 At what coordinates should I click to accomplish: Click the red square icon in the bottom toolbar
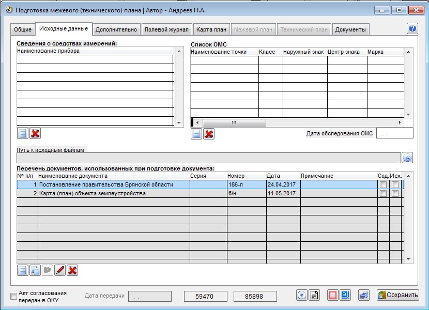(333, 295)
